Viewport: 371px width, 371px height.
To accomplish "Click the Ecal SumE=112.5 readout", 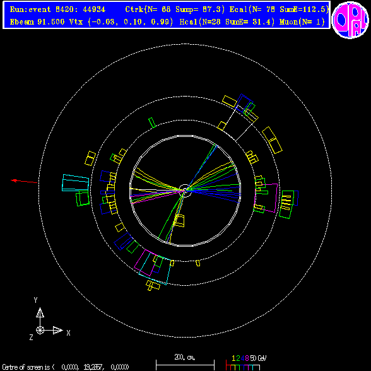I will 279,9.
